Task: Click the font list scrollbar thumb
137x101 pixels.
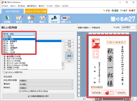Action: pos(63,64)
